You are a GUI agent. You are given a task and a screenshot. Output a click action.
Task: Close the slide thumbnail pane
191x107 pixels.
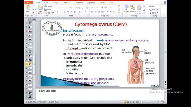coord(34,19)
